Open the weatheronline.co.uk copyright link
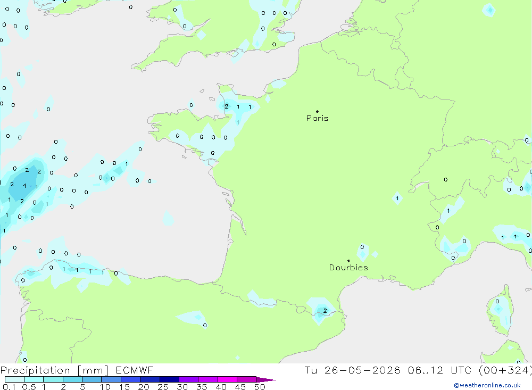 [x=487, y=385]
